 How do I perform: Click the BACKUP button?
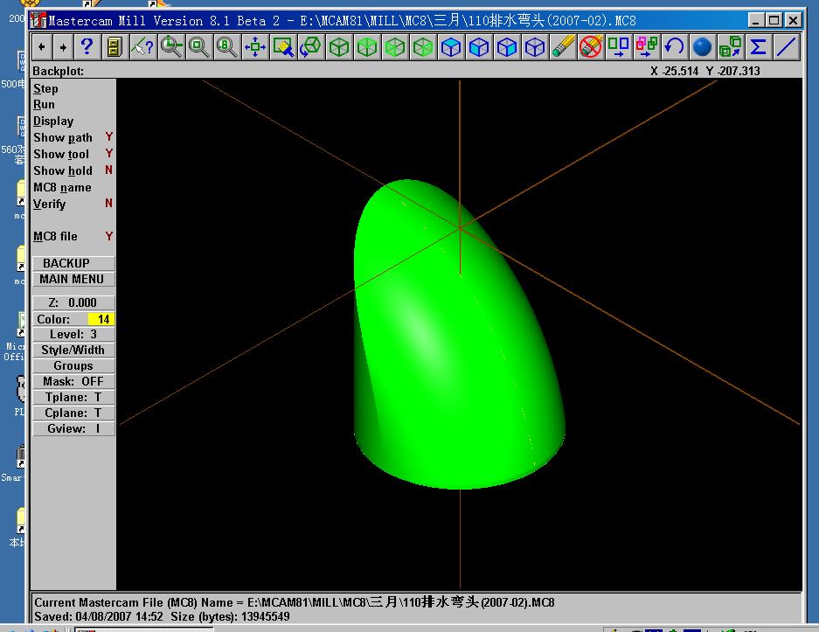(73, 263)
